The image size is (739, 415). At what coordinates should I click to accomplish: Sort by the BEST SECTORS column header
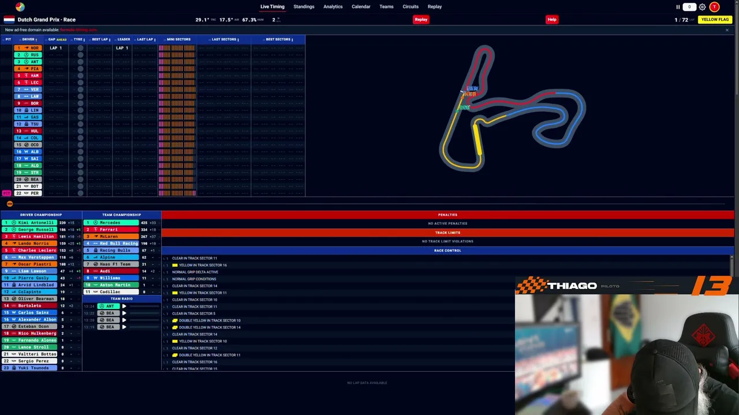279,39
